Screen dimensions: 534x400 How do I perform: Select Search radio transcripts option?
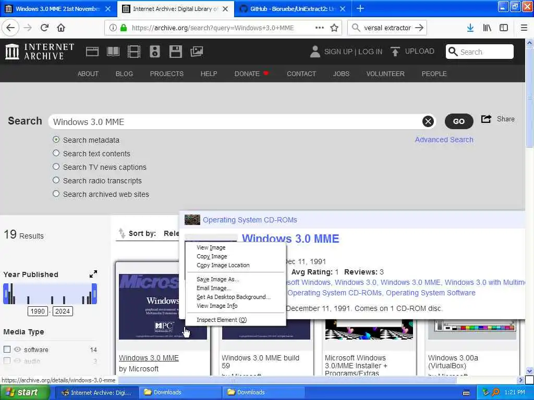[56, 181]
